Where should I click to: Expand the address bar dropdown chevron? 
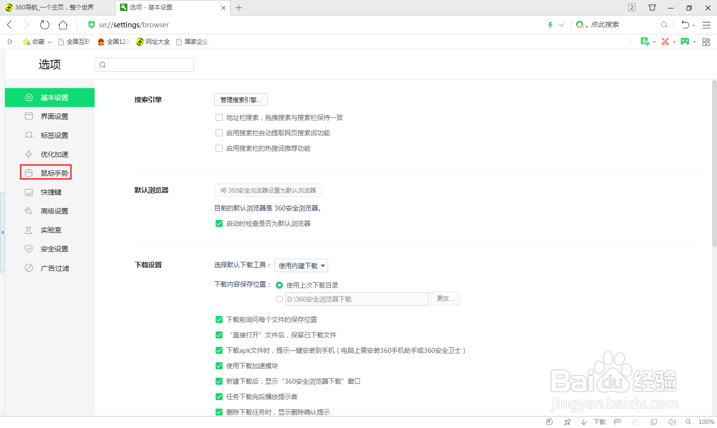click(x=562, y=25)
